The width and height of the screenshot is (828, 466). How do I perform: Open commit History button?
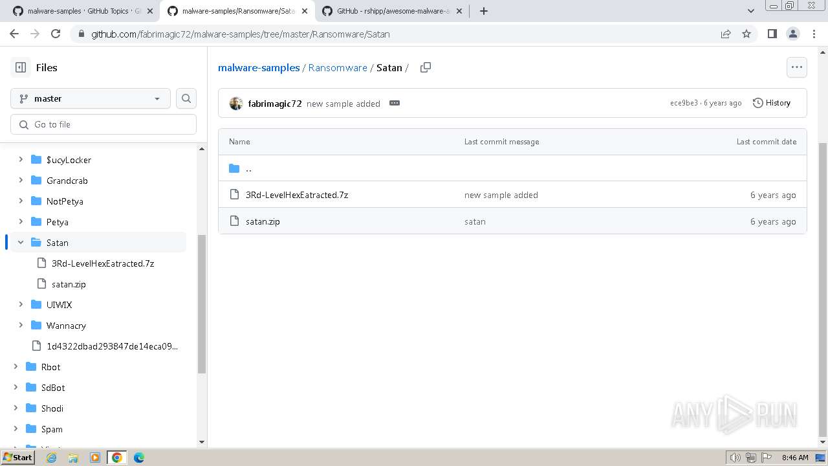[772, 103]
